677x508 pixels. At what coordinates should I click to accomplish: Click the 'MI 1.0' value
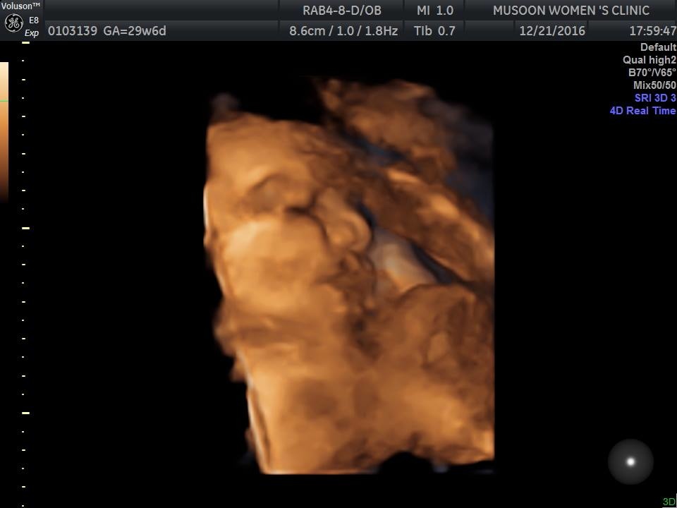click(x=435, y=11)
